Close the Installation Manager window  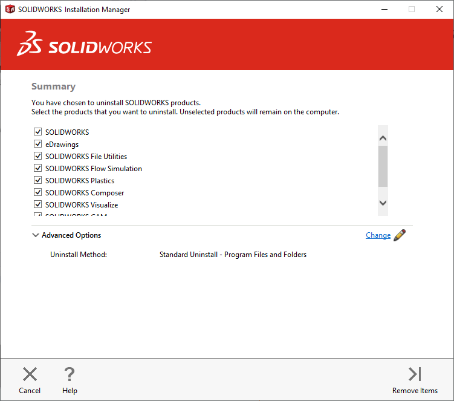439,9
